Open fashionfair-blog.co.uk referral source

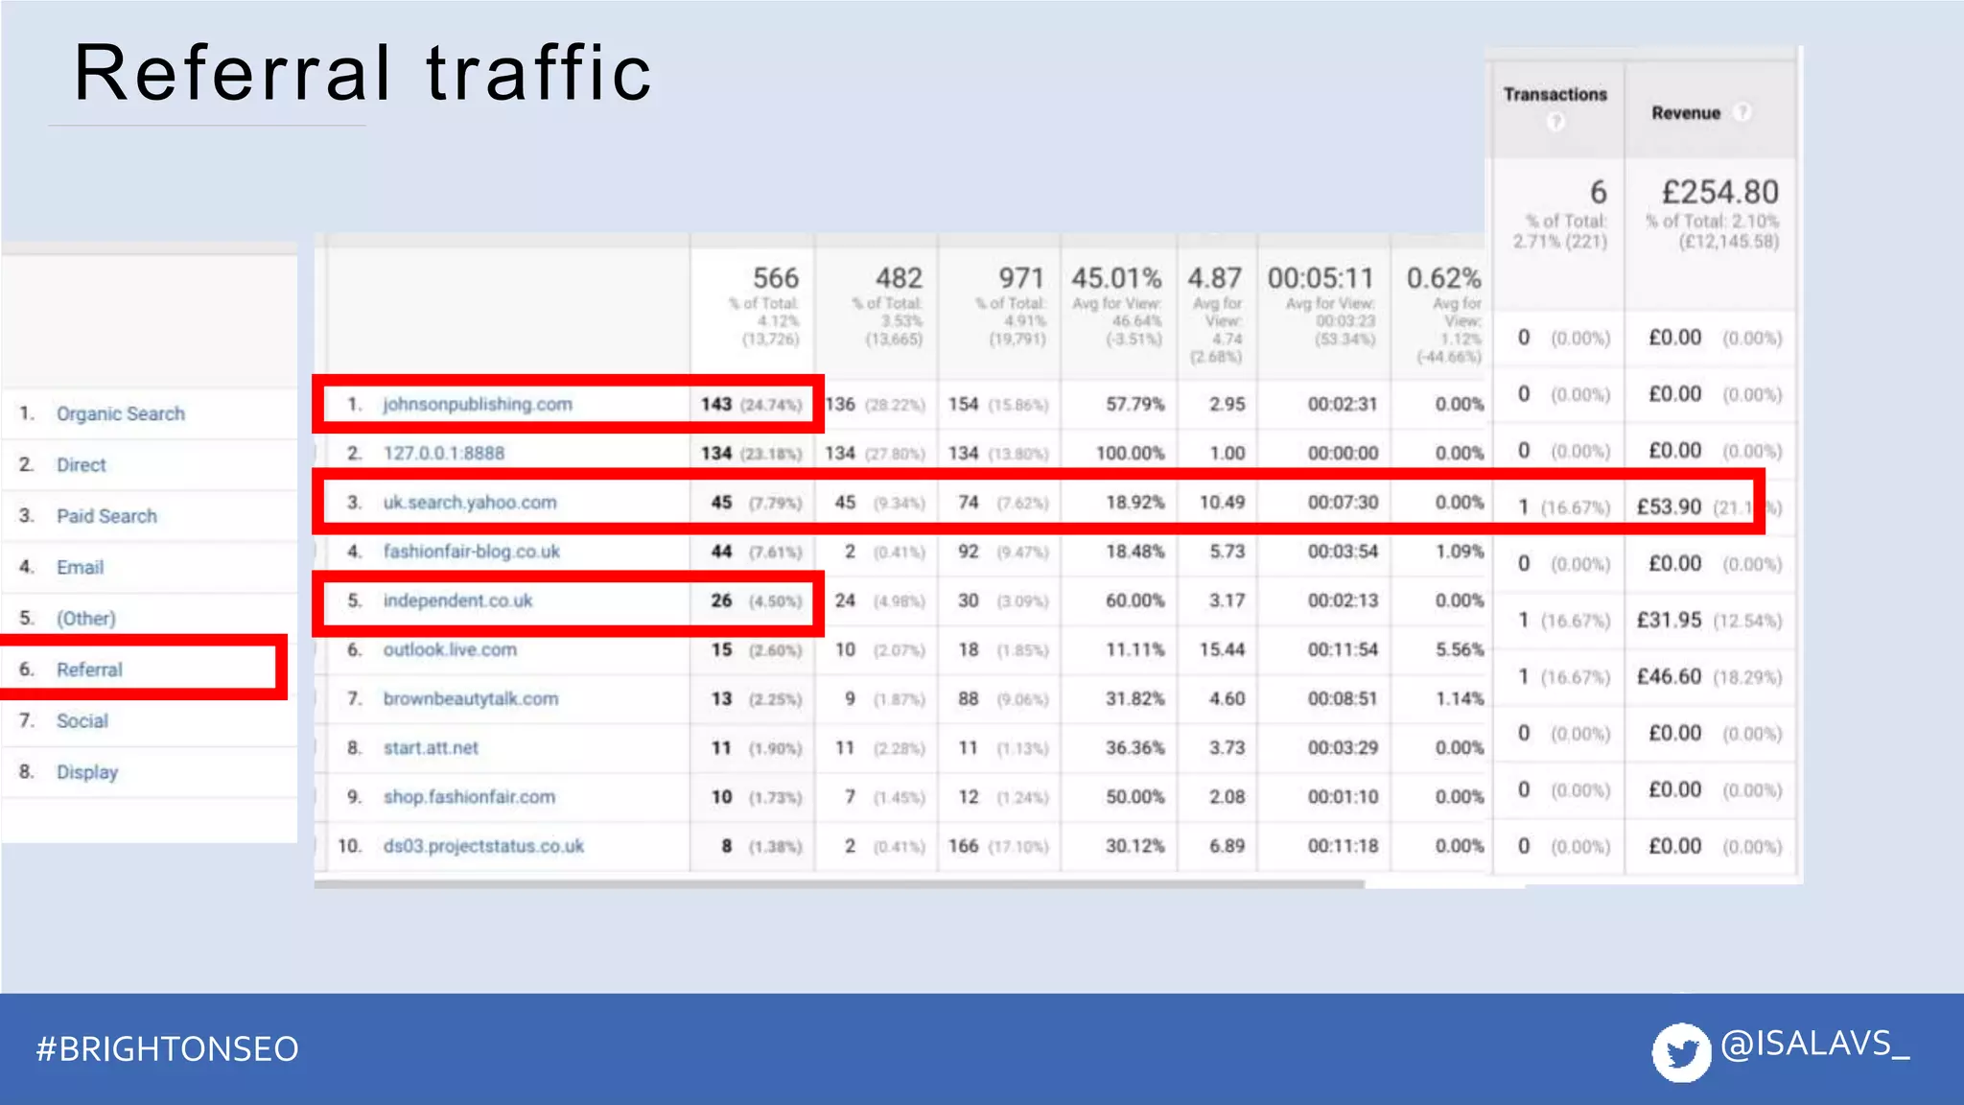point(472,552)
